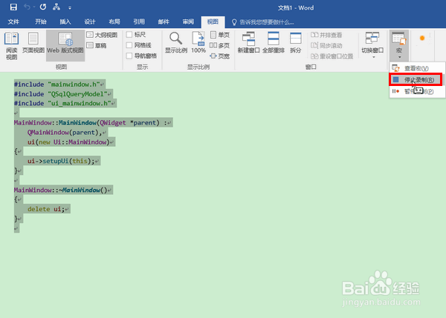Switch to 大纲视图 outline view

[102, 35]
